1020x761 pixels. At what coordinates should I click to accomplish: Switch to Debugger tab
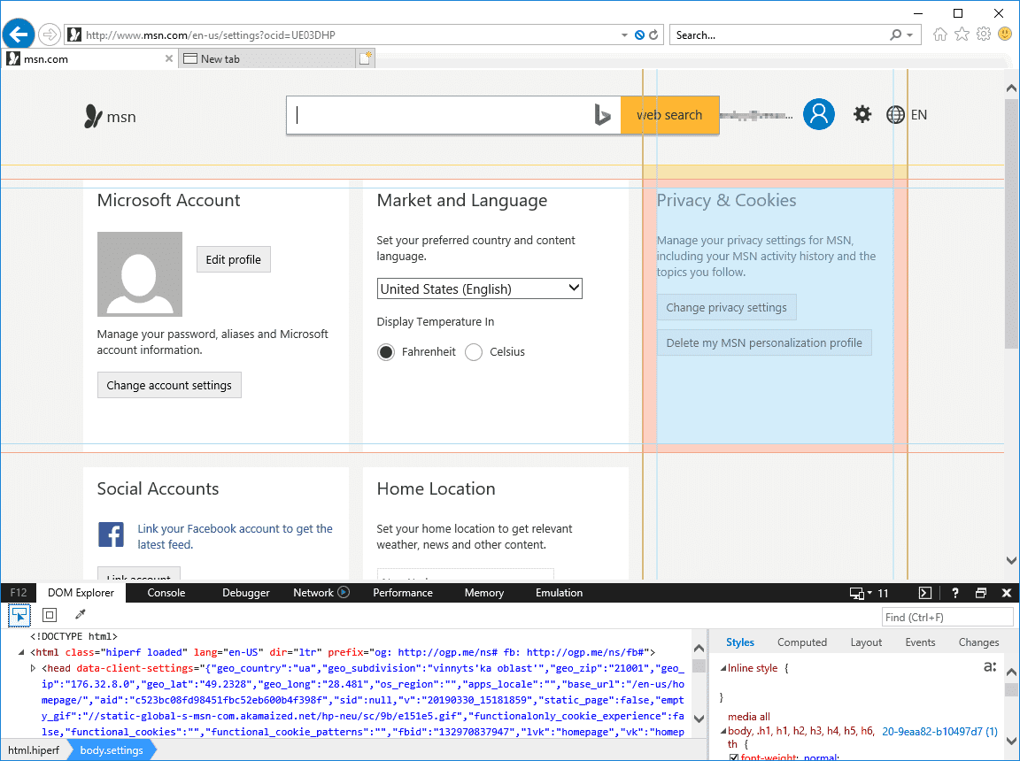(246, 593)
